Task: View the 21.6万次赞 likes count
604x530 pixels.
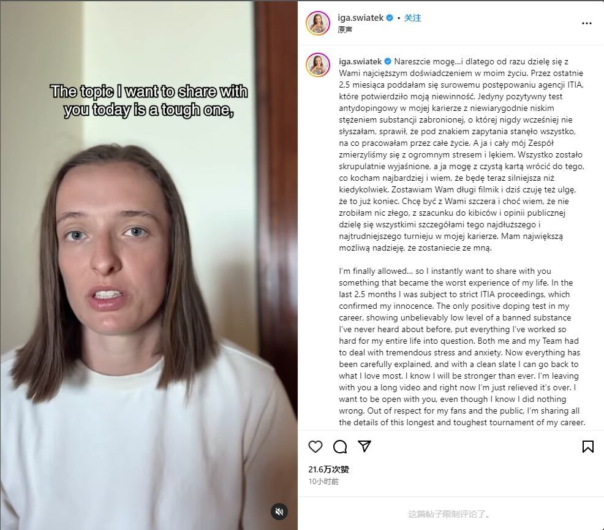Action: click(328, 469)
